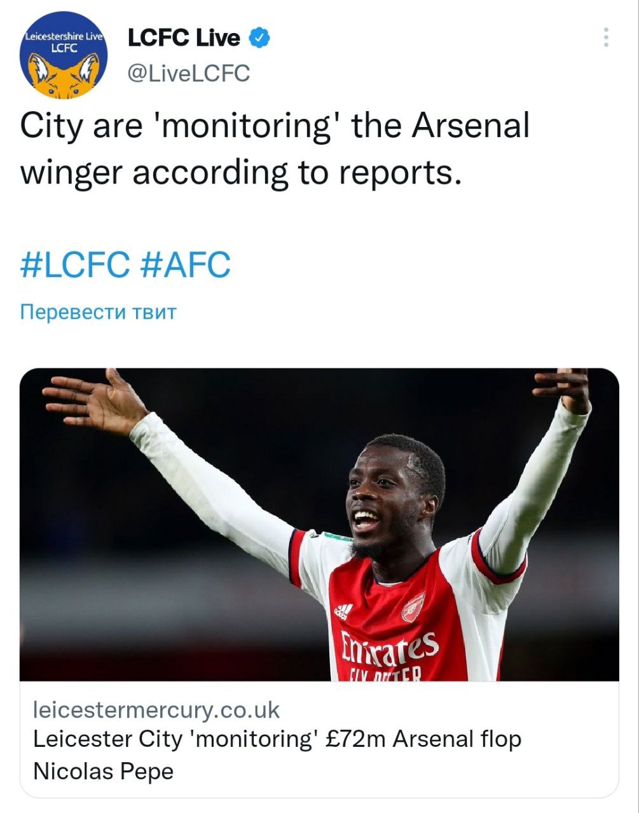Click the Nicolas Pepe name in card title
This screenshot has height=813, width=639.
click(x=103, y=772)
